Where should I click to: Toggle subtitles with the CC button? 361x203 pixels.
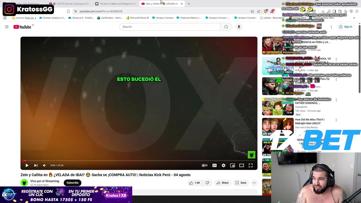click(x=214, y=166)
